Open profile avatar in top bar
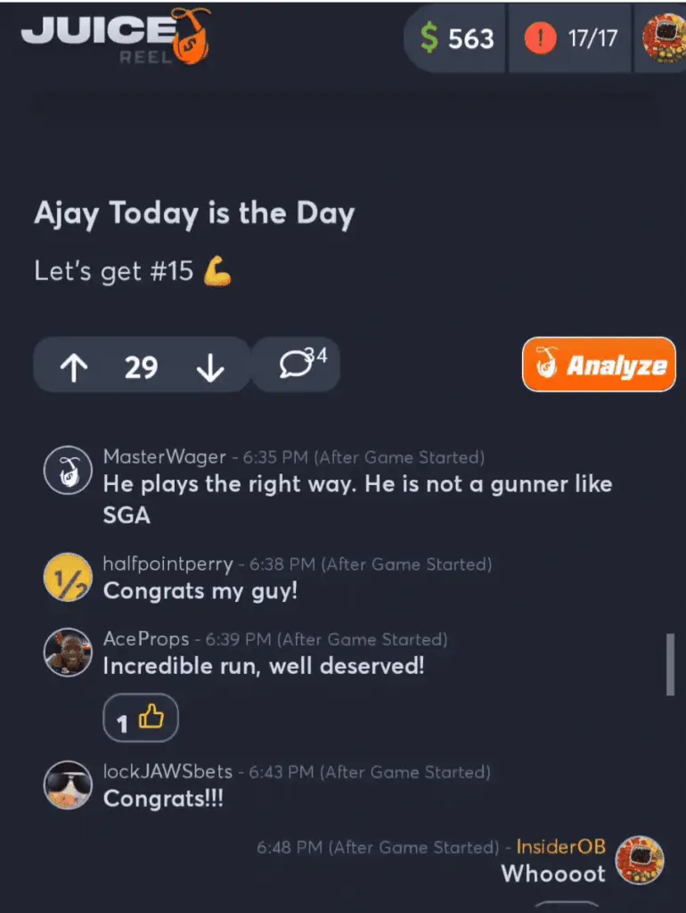686x913 pixels. pos(665,38)
